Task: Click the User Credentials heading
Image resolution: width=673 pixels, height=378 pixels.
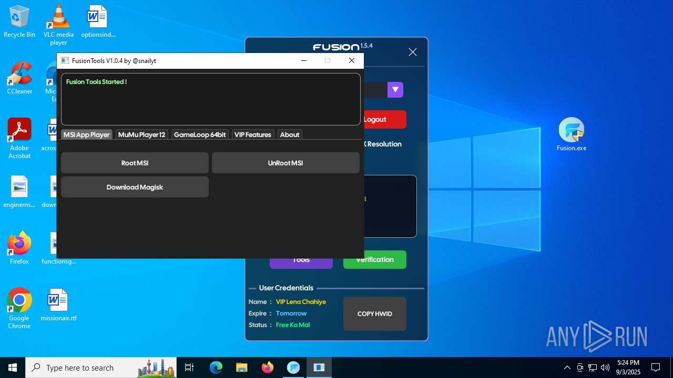Action: coord(286,288)
